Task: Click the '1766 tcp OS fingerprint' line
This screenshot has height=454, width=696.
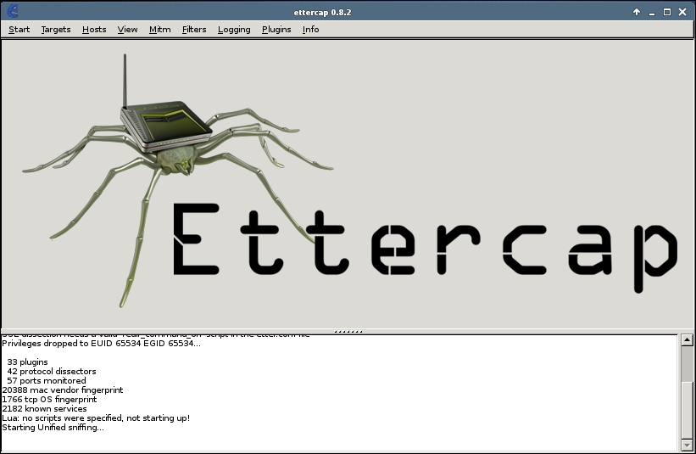Action: [49, 400]
